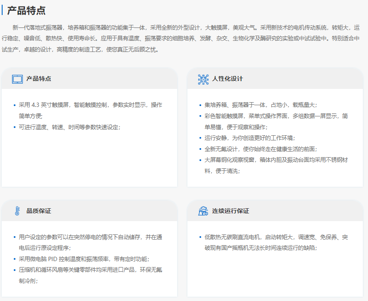Viewport: 368px width, 301px height.
Task: Click the 用户设定的参数 bullet item
Action: click(x=90, y=242)
